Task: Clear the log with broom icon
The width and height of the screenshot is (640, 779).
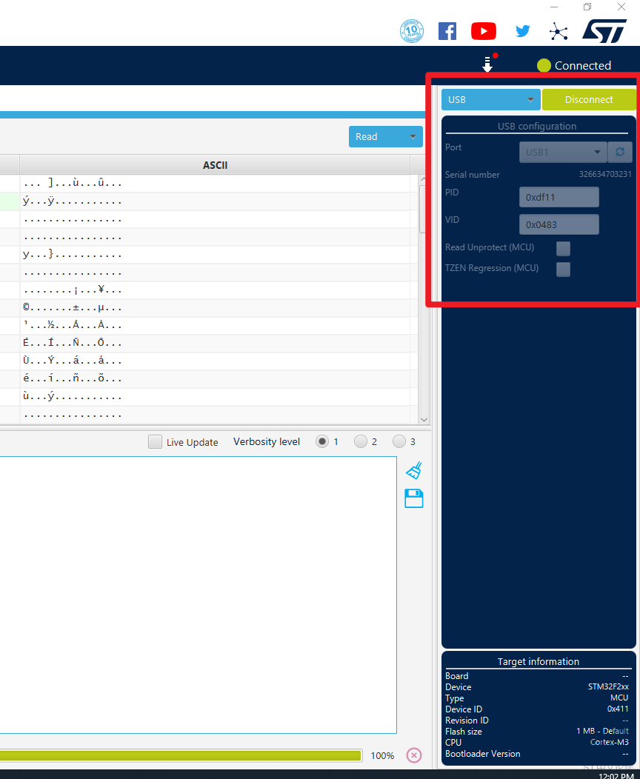Action: pyautogui.click(x=414, y=470)
